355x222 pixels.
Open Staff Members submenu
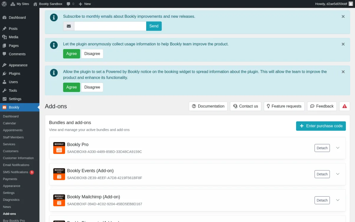[13, 137]
